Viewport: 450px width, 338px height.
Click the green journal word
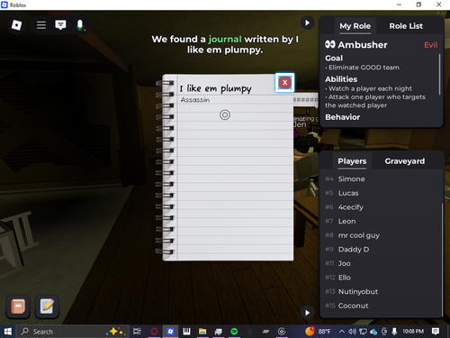coord(225,39)
